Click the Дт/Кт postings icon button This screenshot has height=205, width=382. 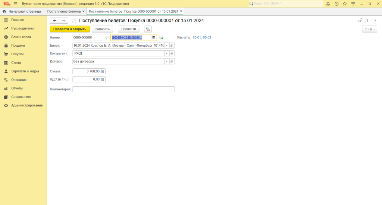click(148, 29)
